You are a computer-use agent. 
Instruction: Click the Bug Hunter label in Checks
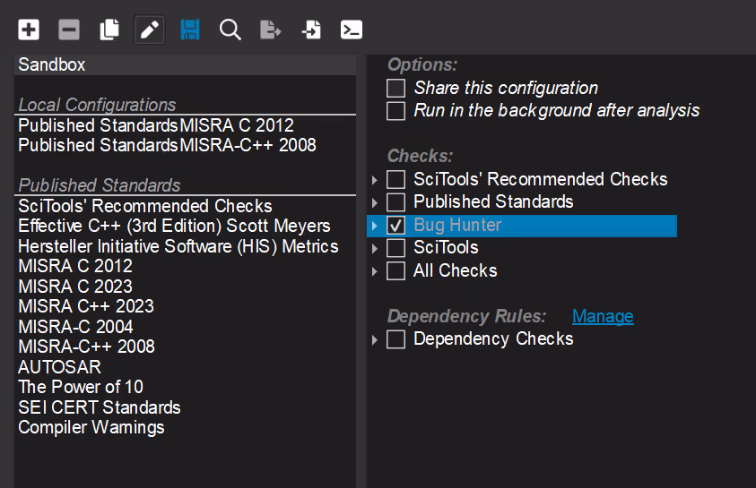pos(457,226)
